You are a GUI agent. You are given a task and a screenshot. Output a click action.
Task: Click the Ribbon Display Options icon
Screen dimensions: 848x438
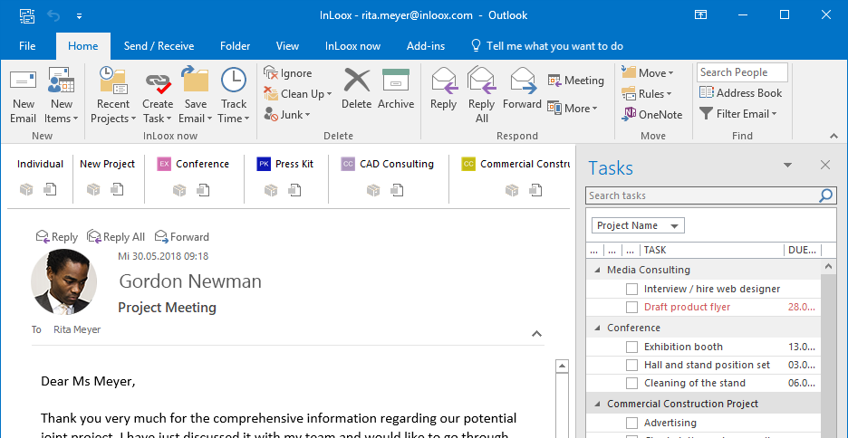point(700,15)
